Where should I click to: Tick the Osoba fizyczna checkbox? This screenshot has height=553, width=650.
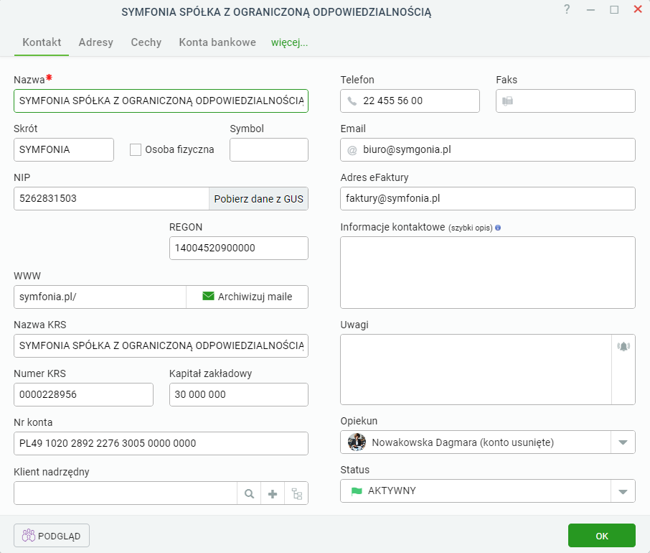pos(136,150)
